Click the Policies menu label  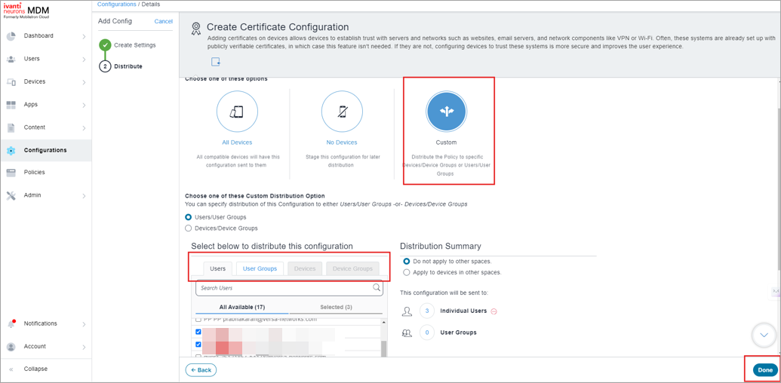[35, 172]
